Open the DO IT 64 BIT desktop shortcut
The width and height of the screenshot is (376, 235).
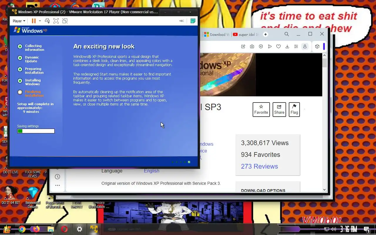(11, 195)
